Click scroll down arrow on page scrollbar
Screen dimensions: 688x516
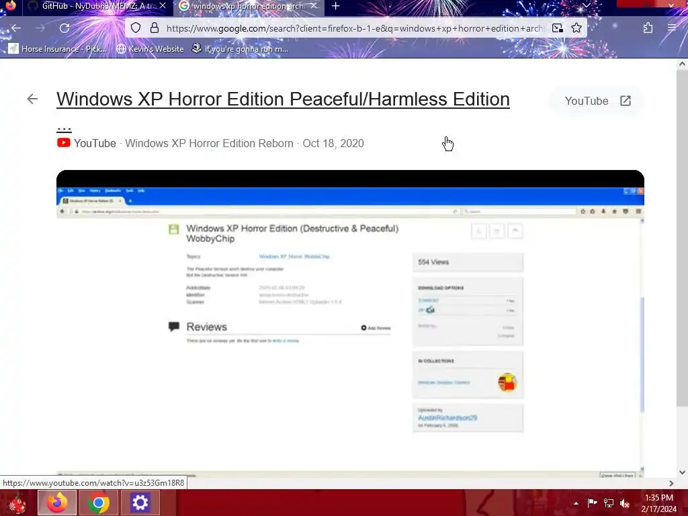[682, 472]
